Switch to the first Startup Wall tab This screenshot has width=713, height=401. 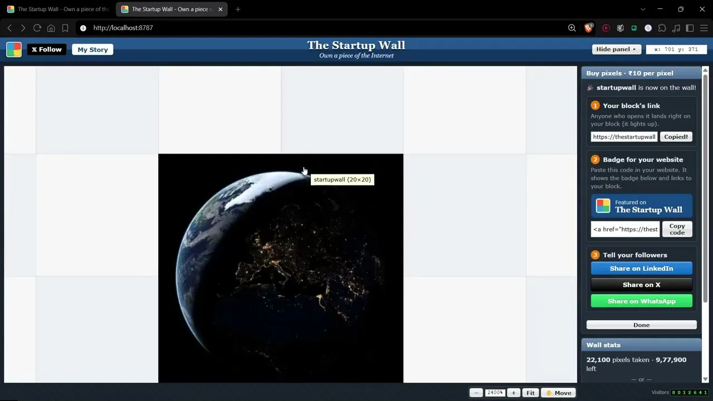pyautogui.click(x=57, y=9)
